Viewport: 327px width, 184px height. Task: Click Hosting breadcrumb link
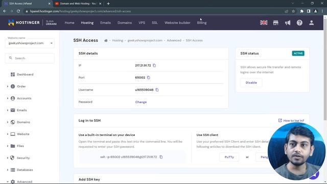coord(118,40)
